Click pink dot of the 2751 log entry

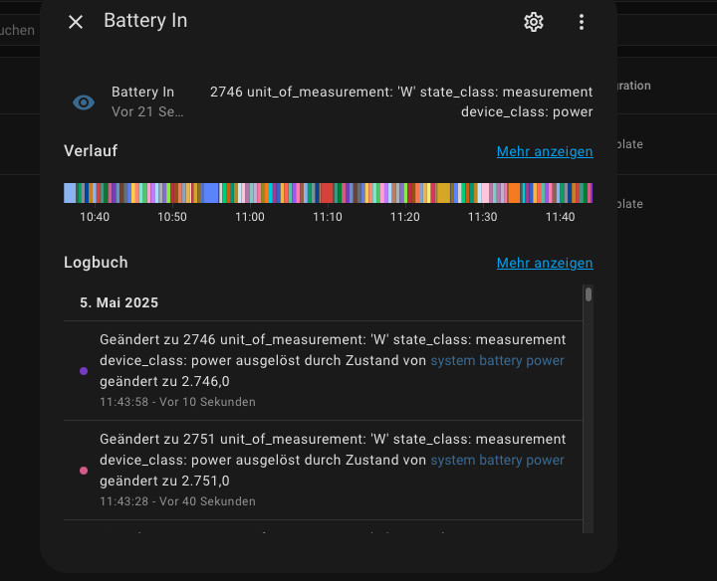84,471
